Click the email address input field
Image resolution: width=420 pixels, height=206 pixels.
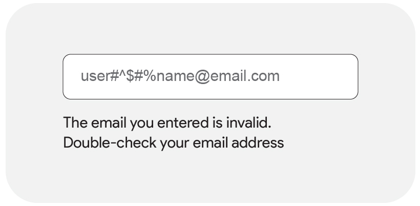pos(211,77)
